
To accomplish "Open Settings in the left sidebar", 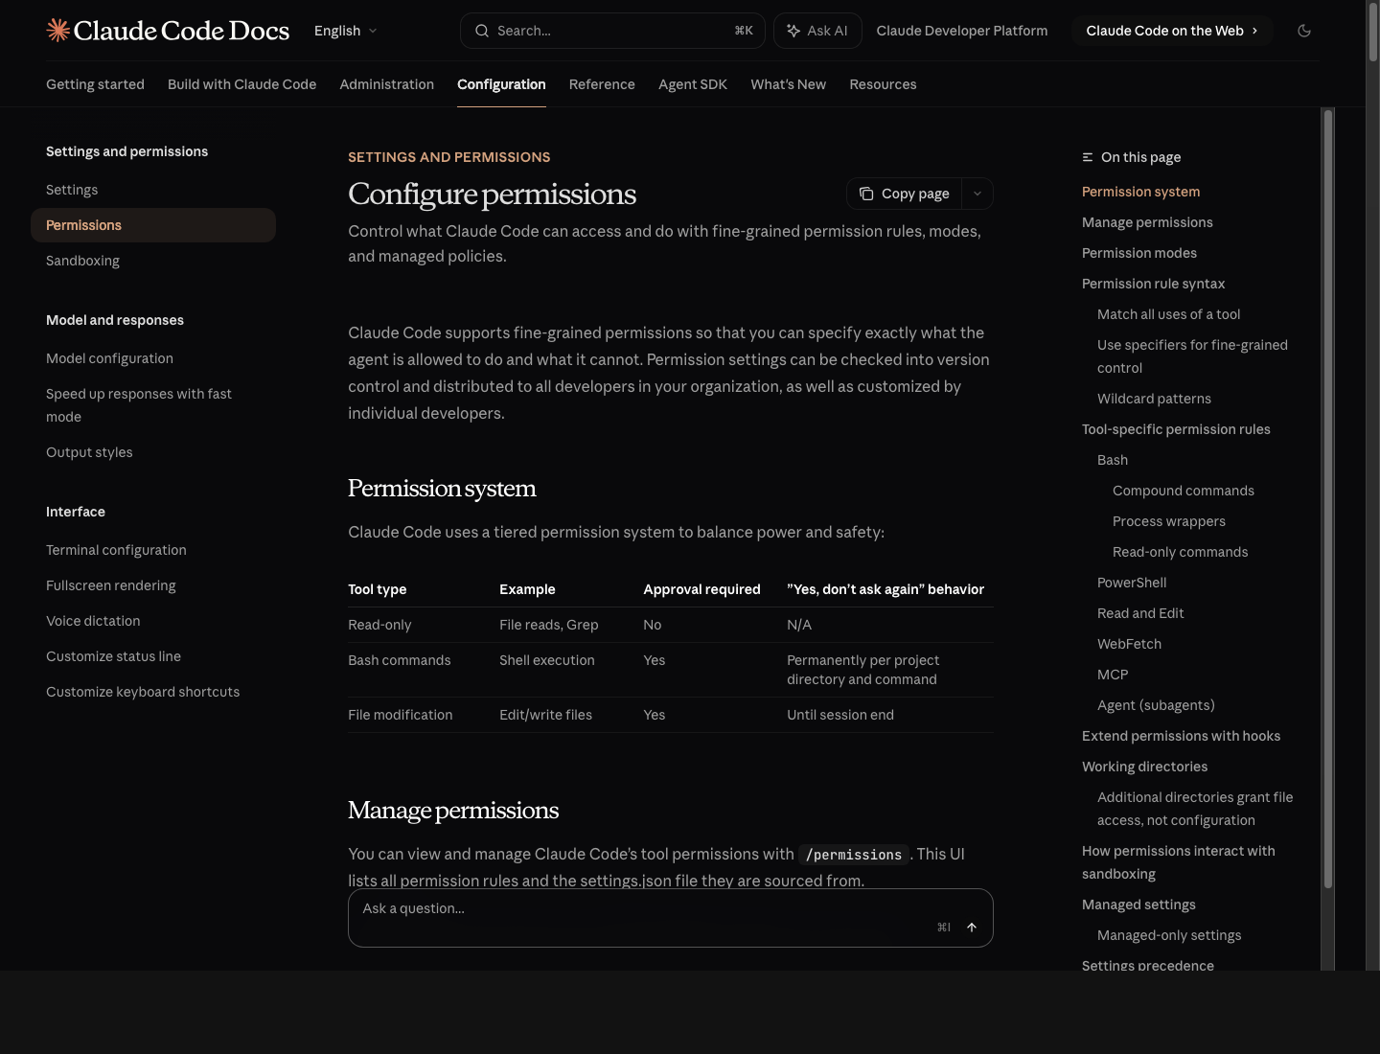I will [x=153, y=190].
